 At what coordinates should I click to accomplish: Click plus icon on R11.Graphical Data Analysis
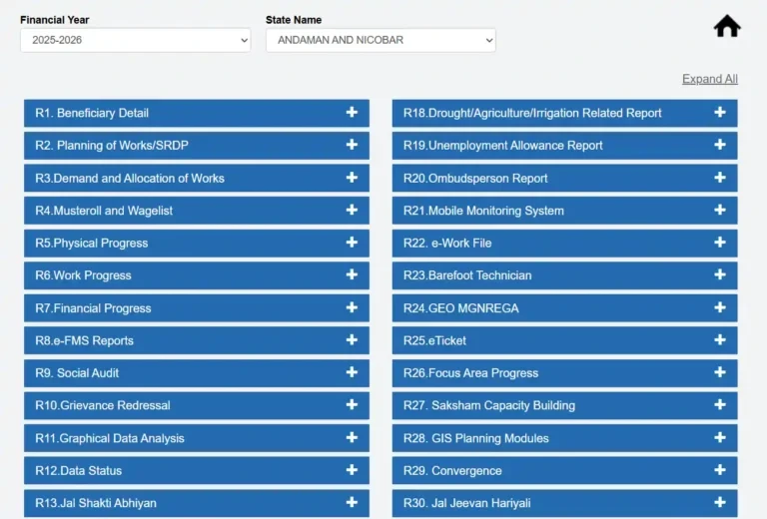click(352, 437)
